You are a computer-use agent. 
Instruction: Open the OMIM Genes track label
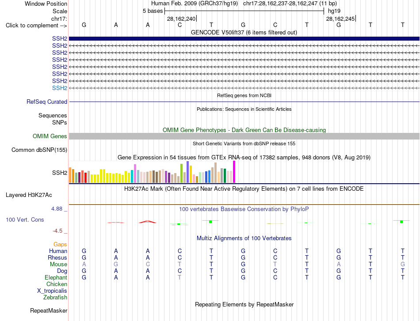point(50,136)
